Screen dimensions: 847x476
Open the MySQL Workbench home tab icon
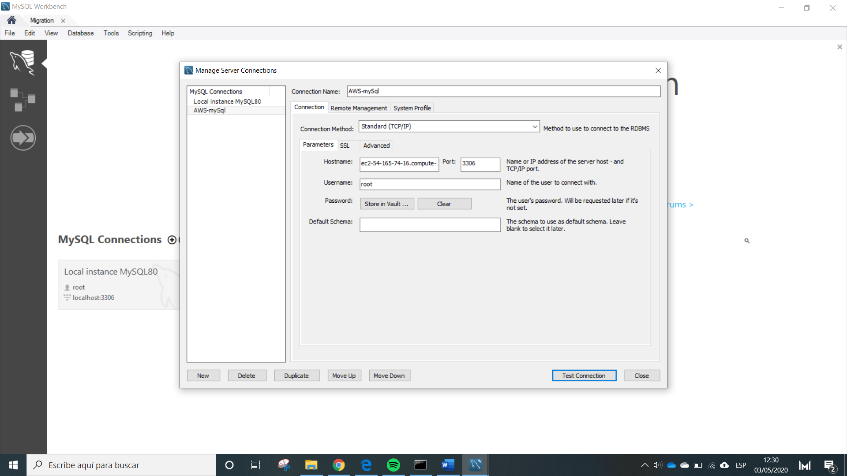(11, 20)
